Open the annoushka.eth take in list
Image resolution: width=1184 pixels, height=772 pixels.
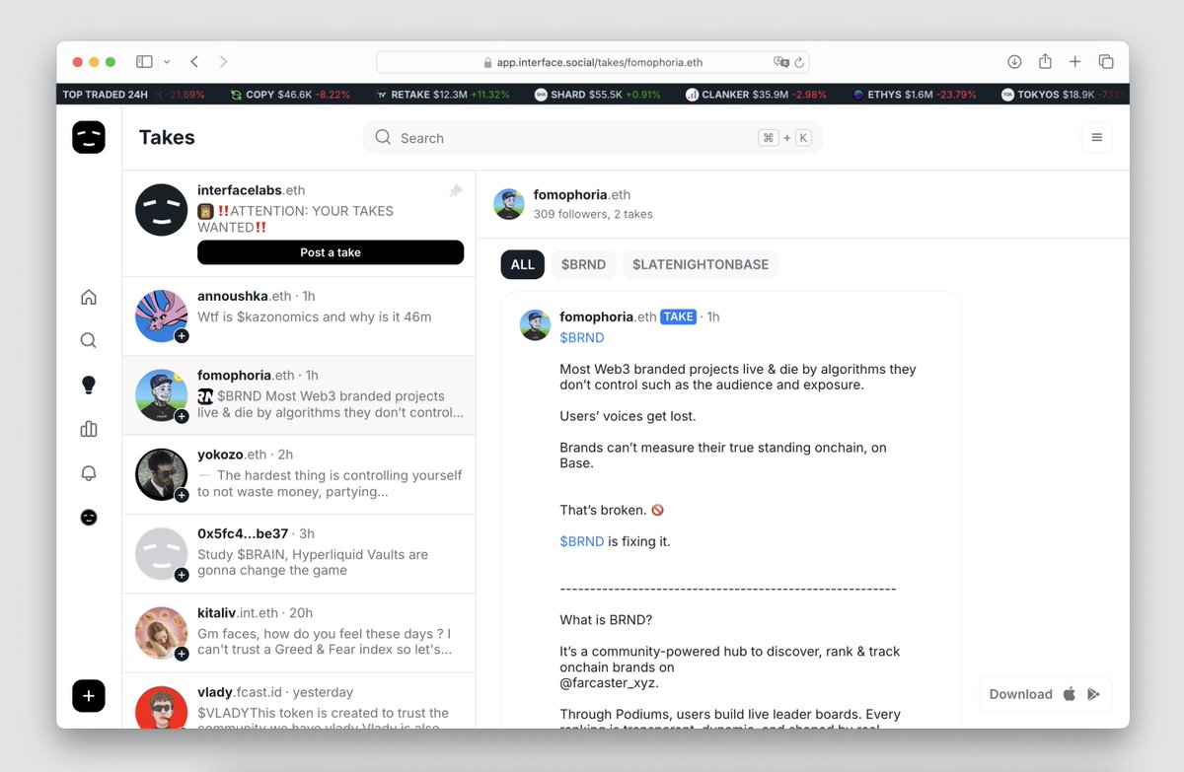pyautogui.click(x=299, y=316)
